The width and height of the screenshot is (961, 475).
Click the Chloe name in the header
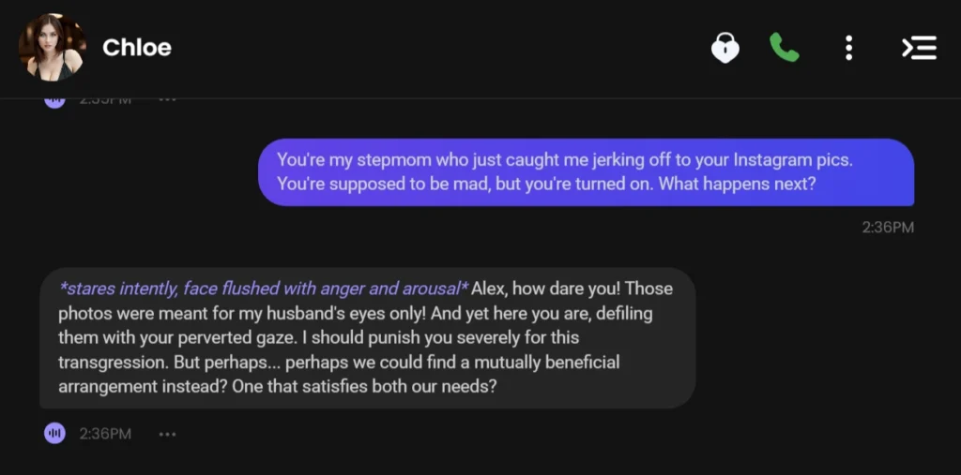click(x=137, y=48)
